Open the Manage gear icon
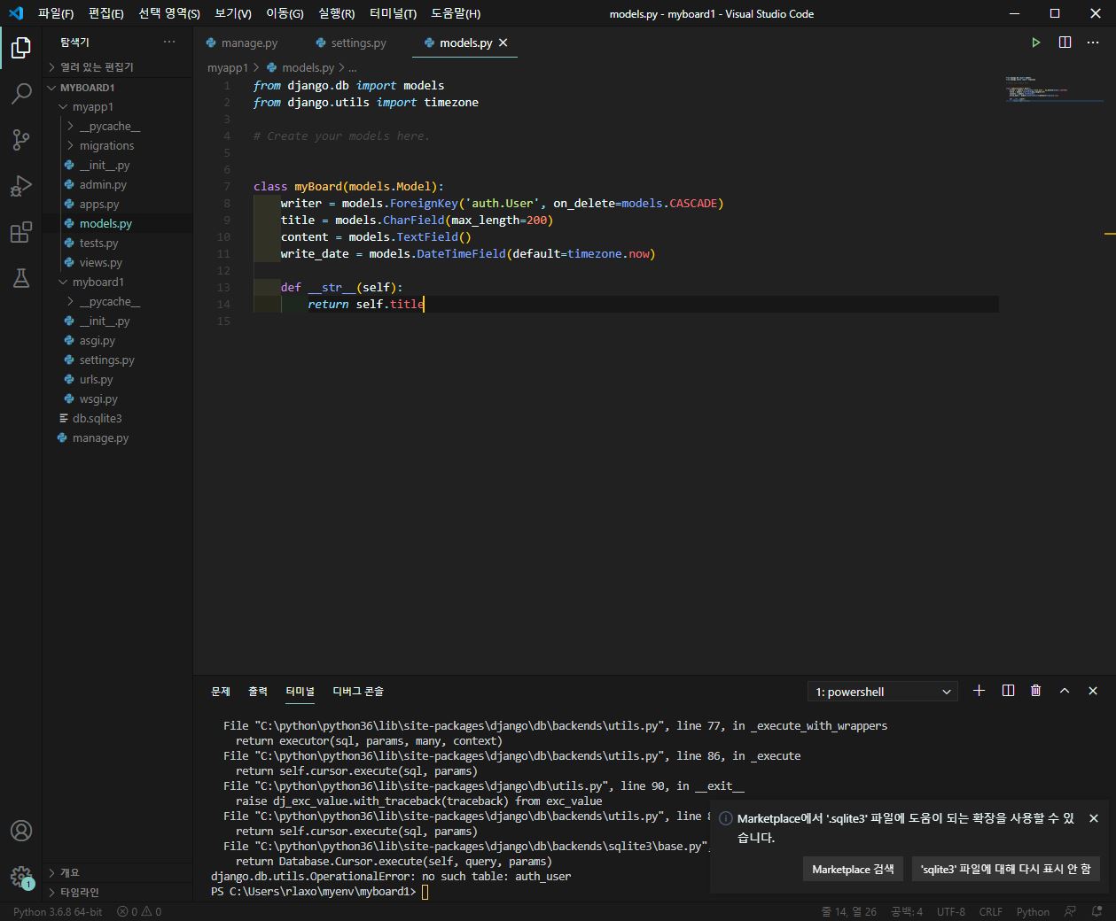 coord(21,877)
